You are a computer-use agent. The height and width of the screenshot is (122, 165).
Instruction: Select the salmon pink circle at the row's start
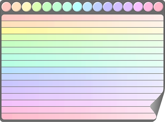tap(6, 7)
